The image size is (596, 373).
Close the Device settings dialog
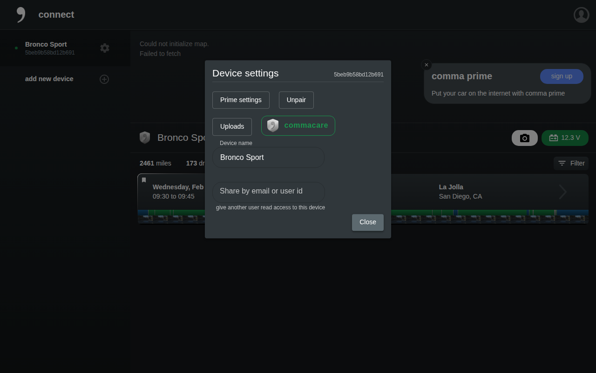click(368, 222)
